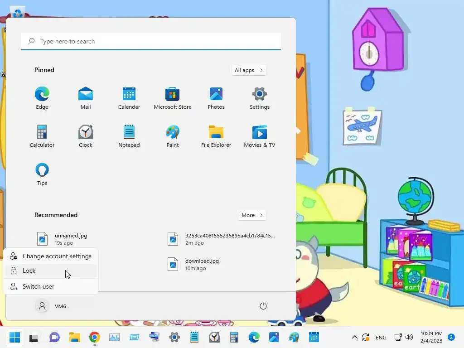Viewport: 464px width, 348px height.
Task: Open File Explorer pinned app
Action: [216, 136]
